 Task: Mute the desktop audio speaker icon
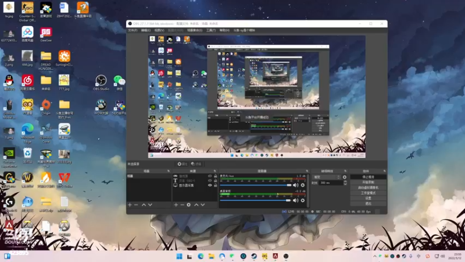pyautogui.click(x=296, y=200)
